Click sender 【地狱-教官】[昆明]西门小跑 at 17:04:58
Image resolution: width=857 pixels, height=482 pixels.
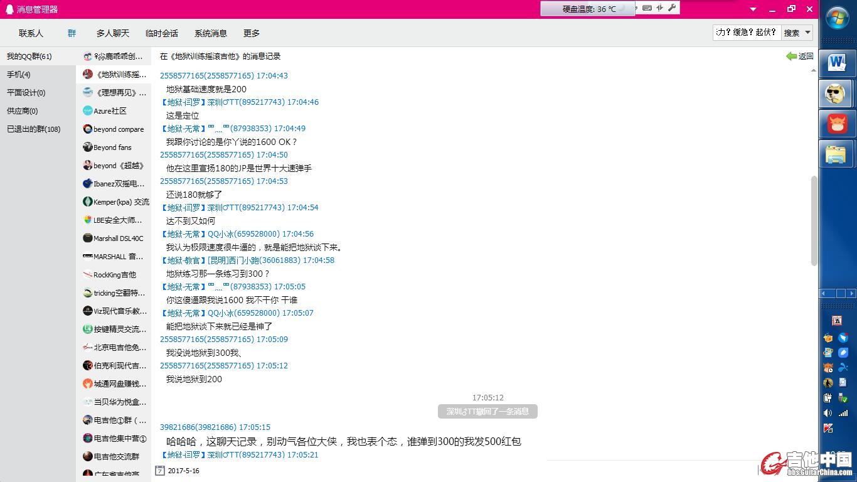(x=247, y=260)
